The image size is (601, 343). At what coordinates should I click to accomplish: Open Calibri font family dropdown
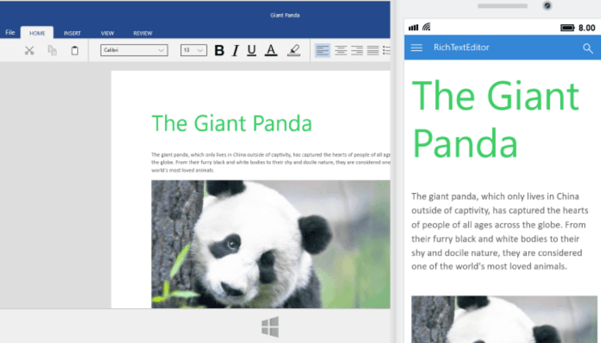tap(134, 50)
